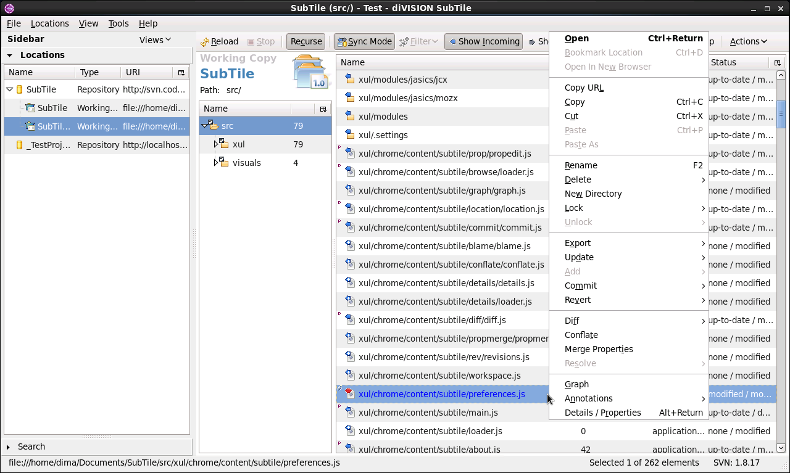Select the visuals folder row
790x473 pixels.
click(x=246, y=162)
